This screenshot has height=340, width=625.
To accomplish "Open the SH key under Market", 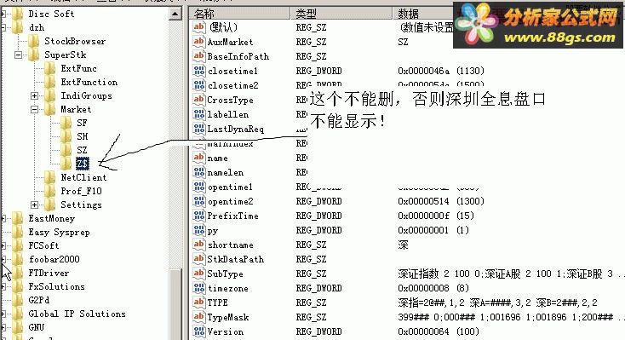I will point(82,136).
